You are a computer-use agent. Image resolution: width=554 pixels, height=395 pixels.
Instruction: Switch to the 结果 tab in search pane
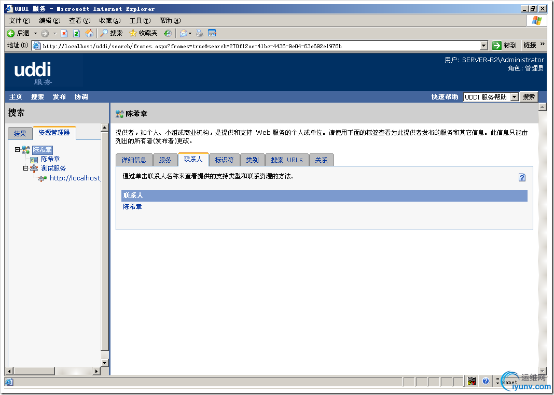pos(20,133)
